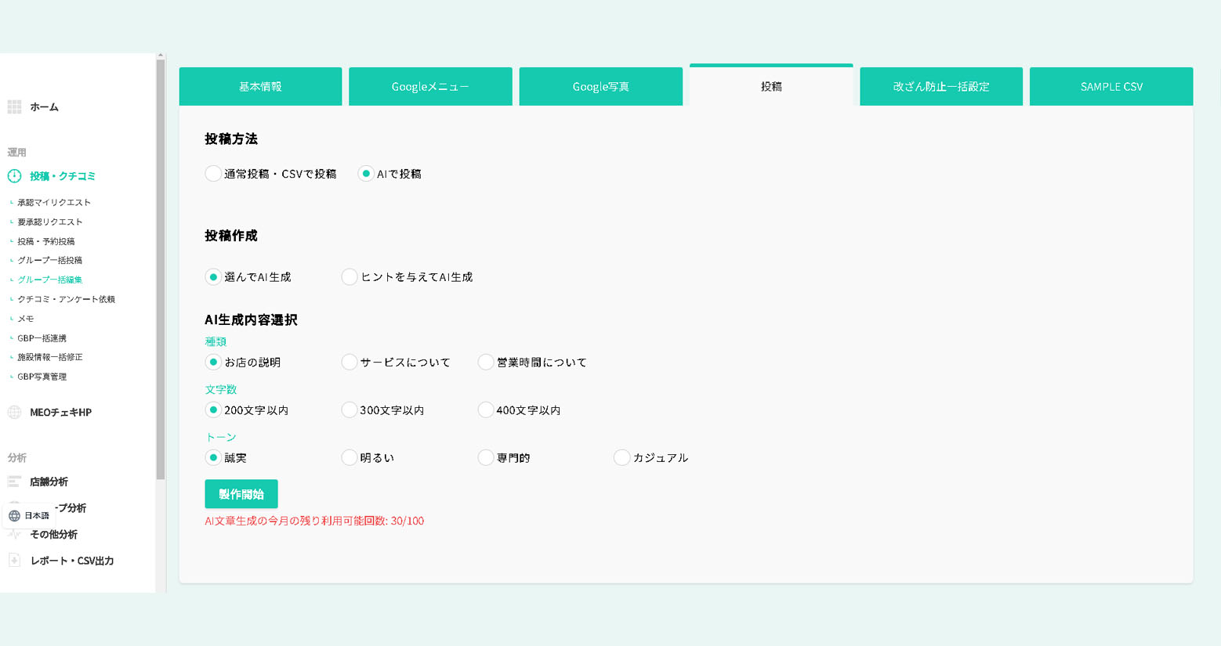This screenshot has width=1221, height=646.
Task: Click the 店舗分析 bars icon
Action: 14,482
